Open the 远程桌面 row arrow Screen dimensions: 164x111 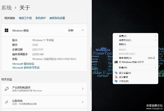pyautogui.click(x=83, y=102)
